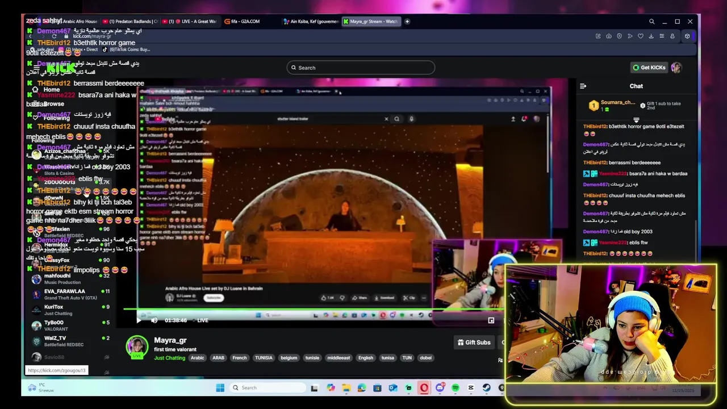Image resolution: width=727 pixels, height=409 pixels.
Task: Open the Get KICKs button
Action: pos(649,68)
